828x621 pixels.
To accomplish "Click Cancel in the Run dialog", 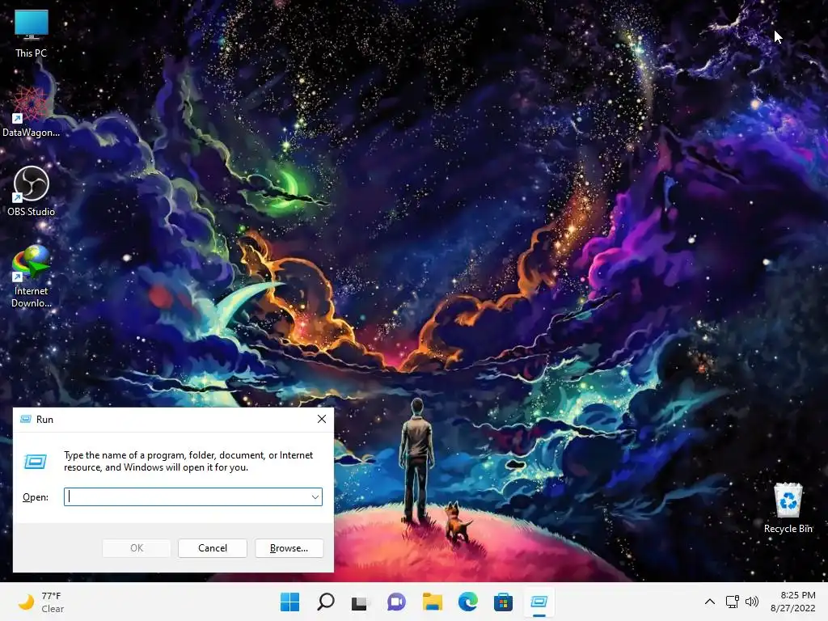I will click(213, 548).
